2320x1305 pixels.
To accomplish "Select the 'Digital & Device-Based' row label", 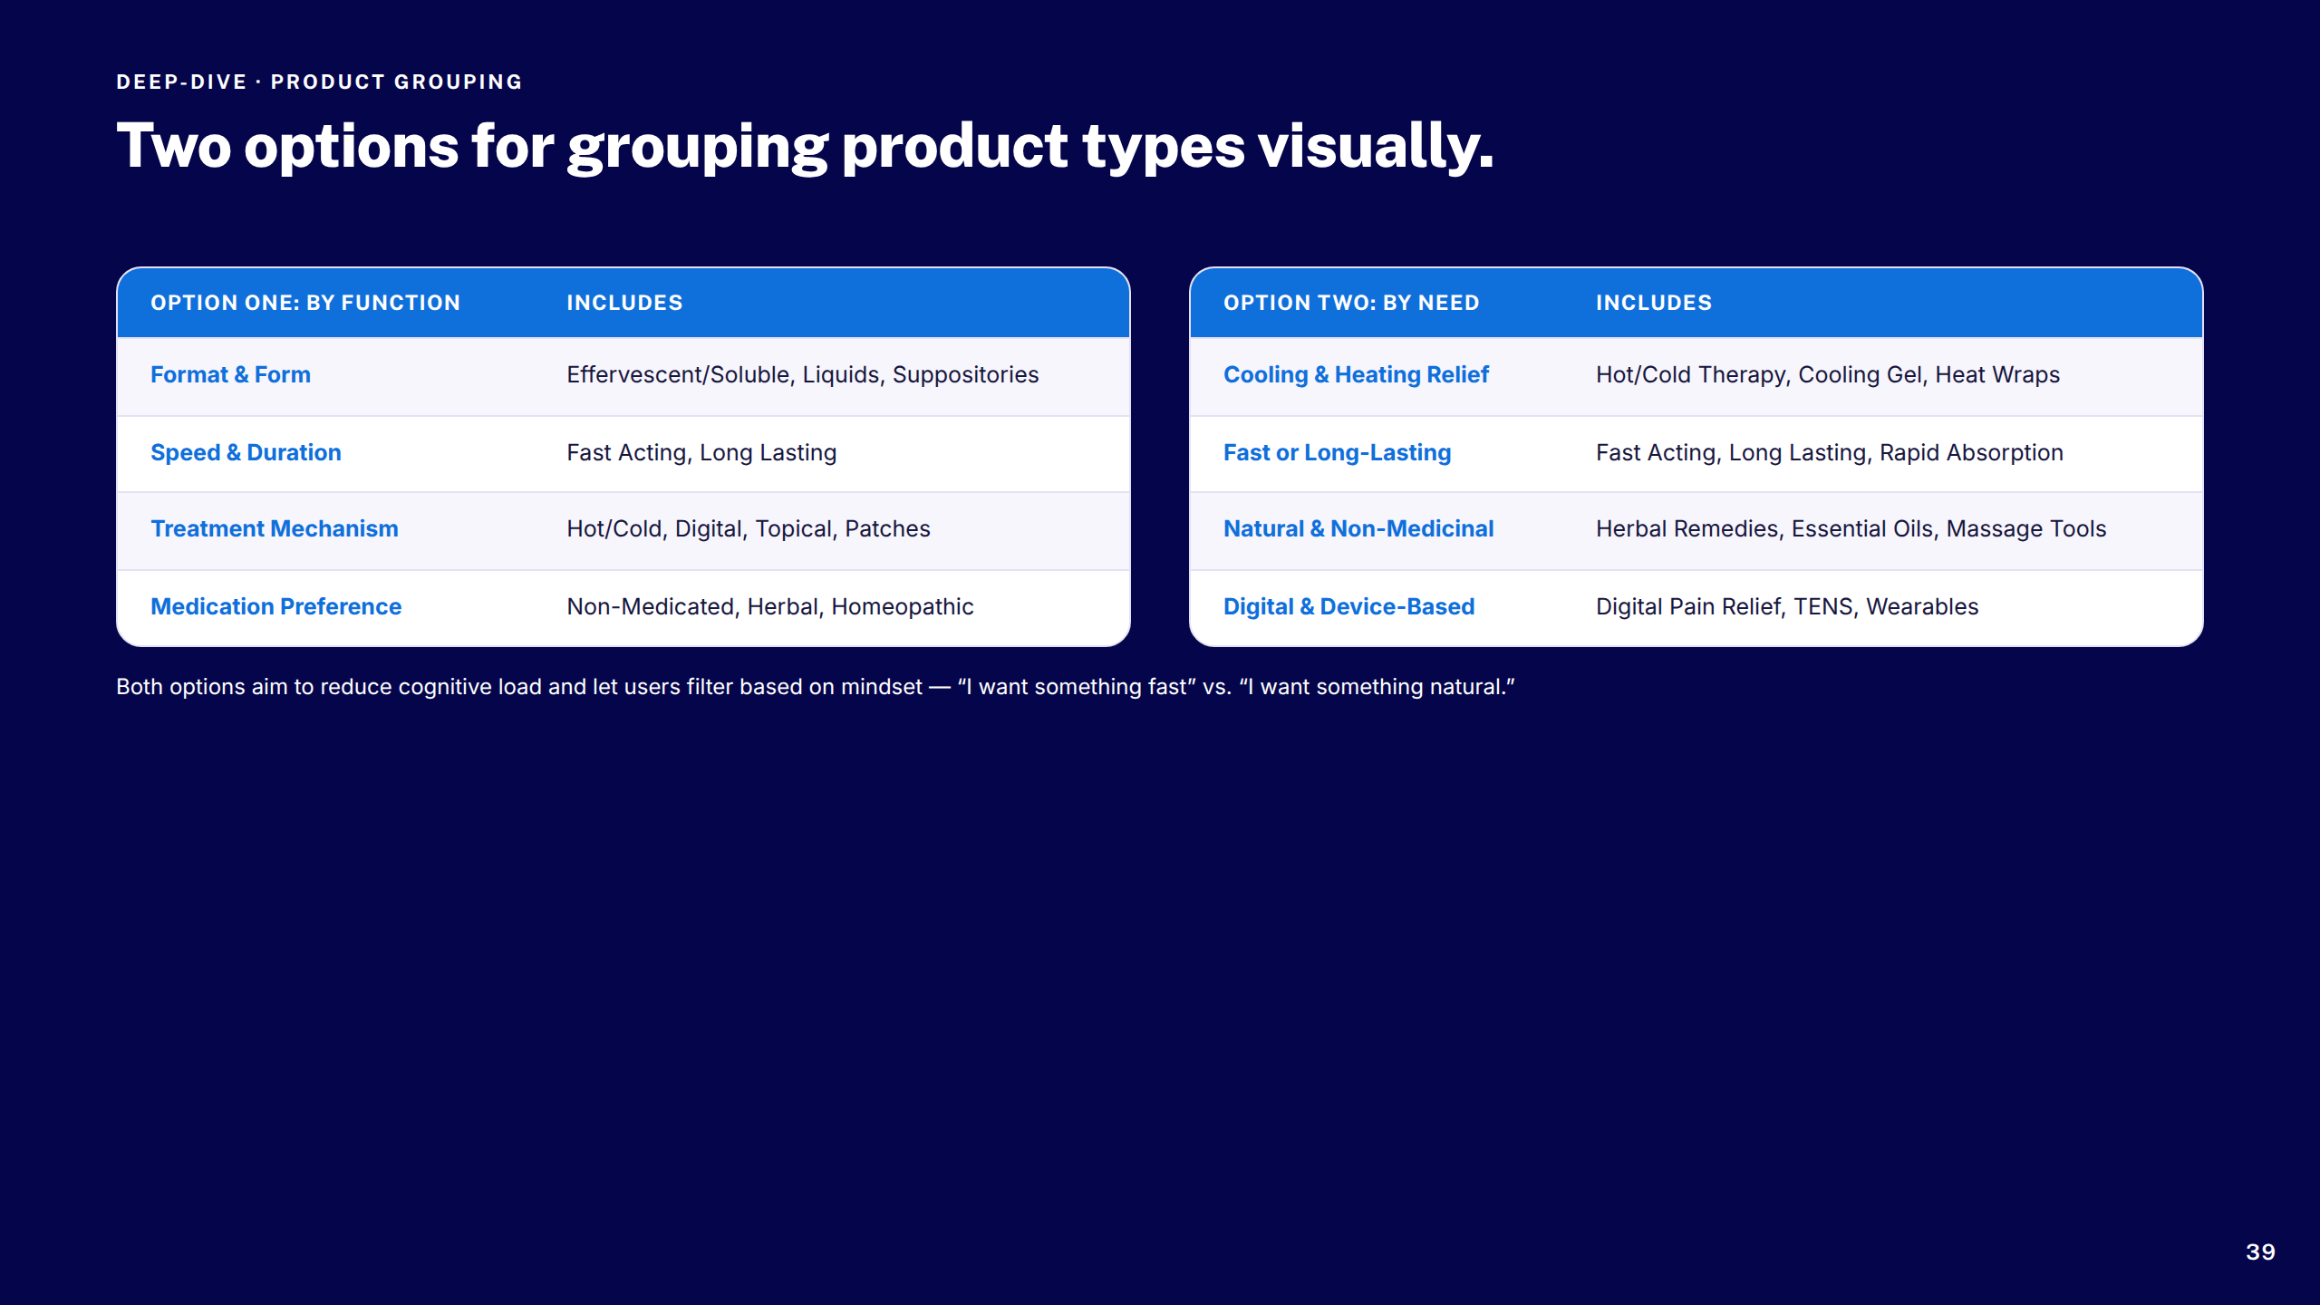I will [1348, 607].
